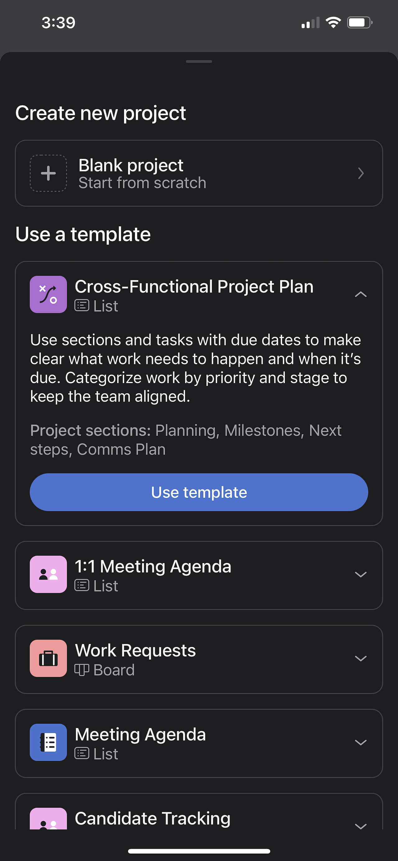
Task: Tap the sheet grabber handle at top
Action: 199,62
